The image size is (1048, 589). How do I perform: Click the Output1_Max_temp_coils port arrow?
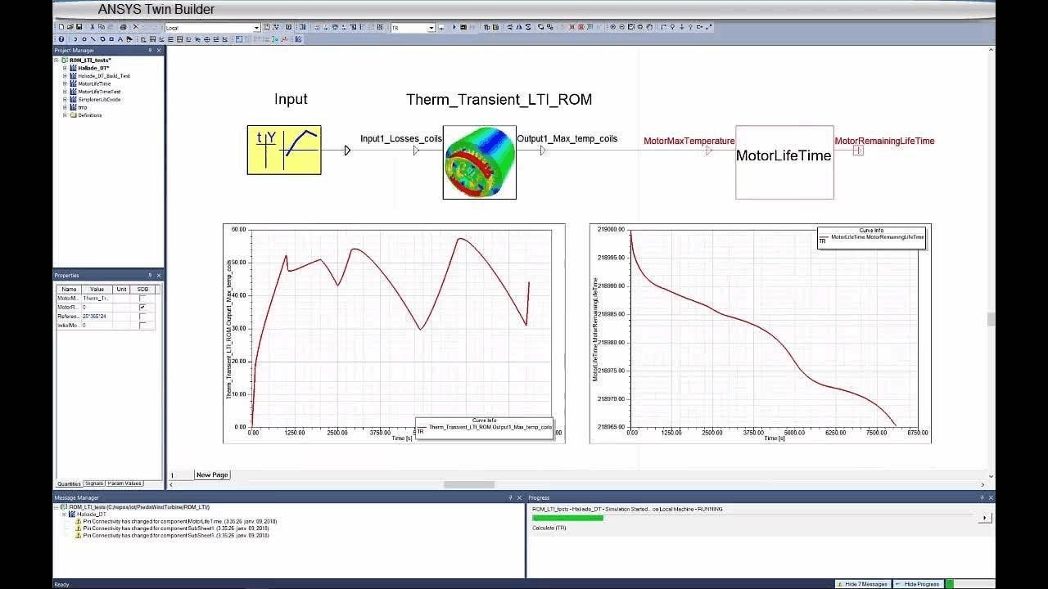[x=543, y=151]
